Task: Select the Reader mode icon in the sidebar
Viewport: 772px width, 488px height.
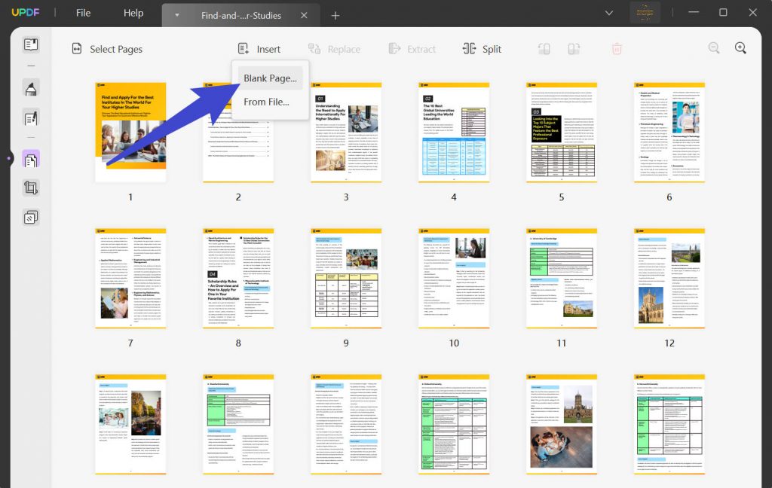Action: [30, 45]
